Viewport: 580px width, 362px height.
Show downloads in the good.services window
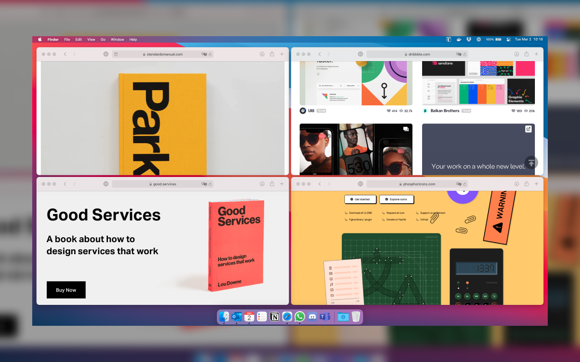[262, 184]
